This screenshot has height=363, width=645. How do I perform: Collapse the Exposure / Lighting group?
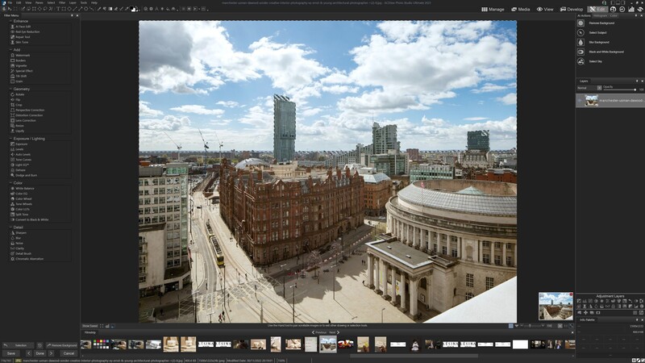[10, 139]
